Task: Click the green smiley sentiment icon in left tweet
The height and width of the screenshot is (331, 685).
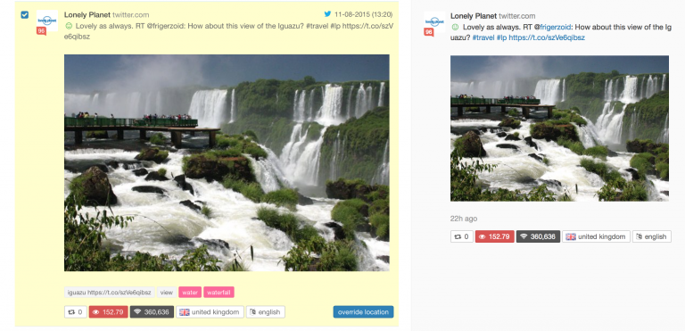Action: point(69,26)
